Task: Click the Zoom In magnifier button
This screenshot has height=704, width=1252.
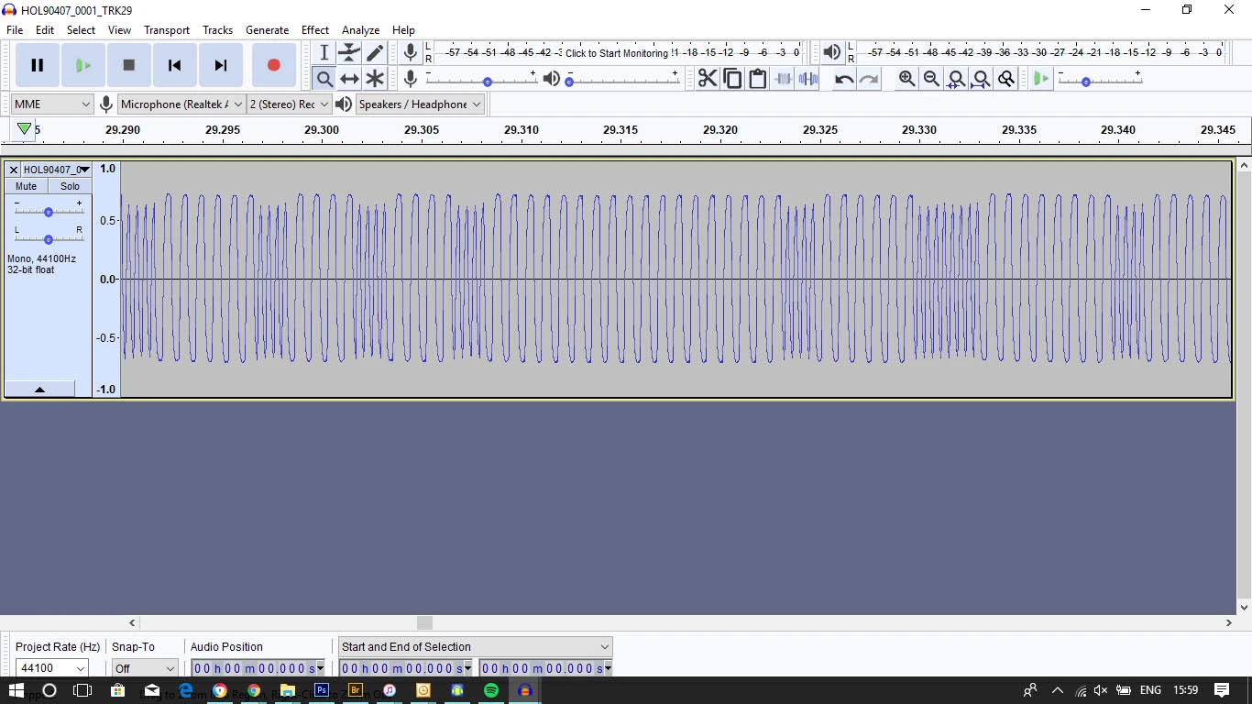Action: 906,79
